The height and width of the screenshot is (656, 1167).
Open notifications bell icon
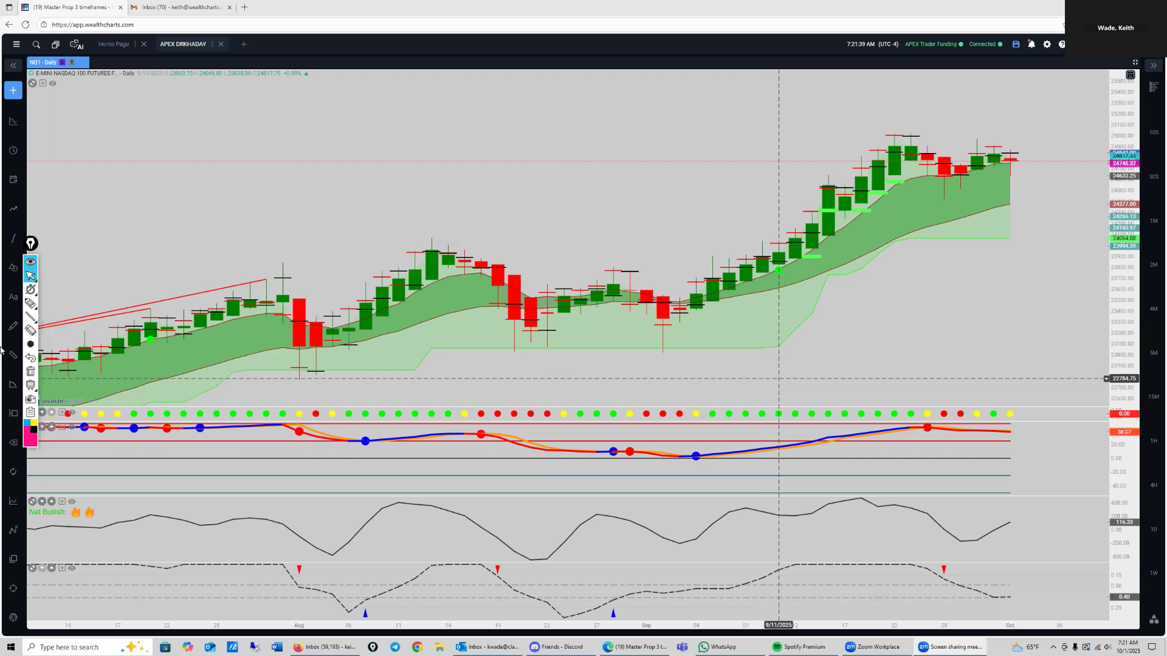point(1031,44)
